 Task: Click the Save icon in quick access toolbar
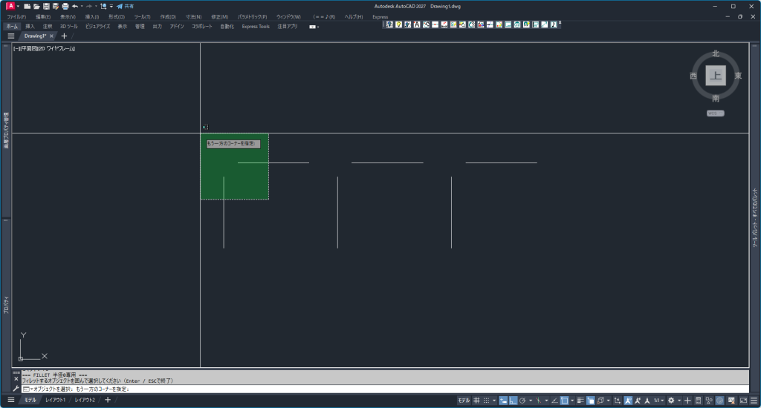pyautogui.click(x=46, y=6)
